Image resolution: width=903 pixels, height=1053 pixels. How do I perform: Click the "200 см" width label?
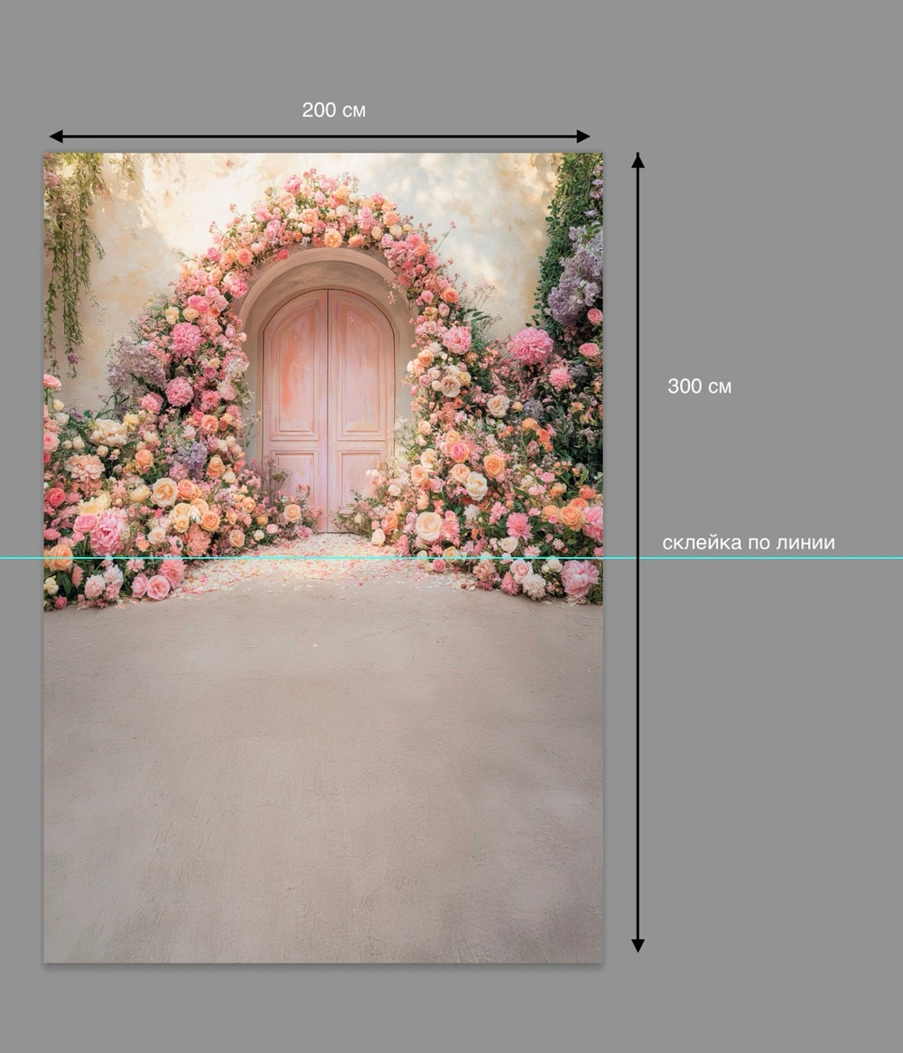point(334,110)
